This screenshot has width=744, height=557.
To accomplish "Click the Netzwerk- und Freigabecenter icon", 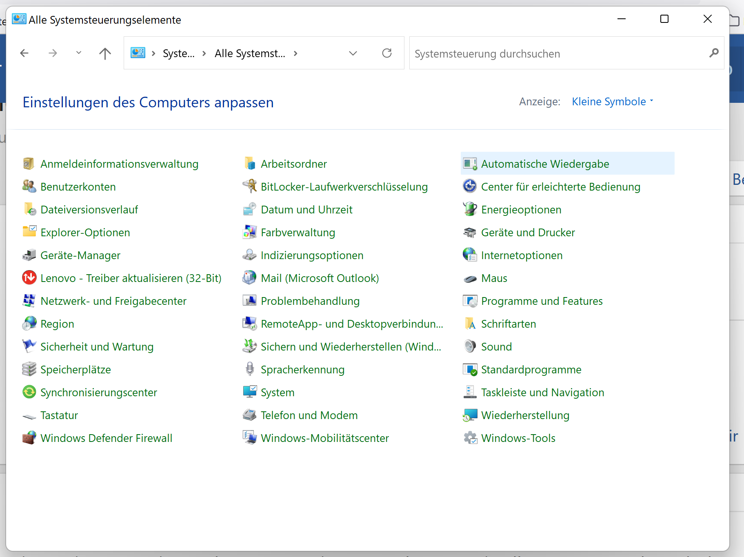I will 29,301.
